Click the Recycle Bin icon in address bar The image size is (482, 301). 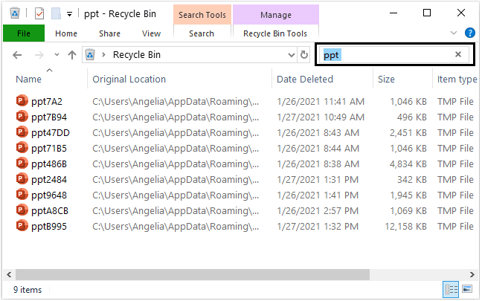tap(90, 55)
